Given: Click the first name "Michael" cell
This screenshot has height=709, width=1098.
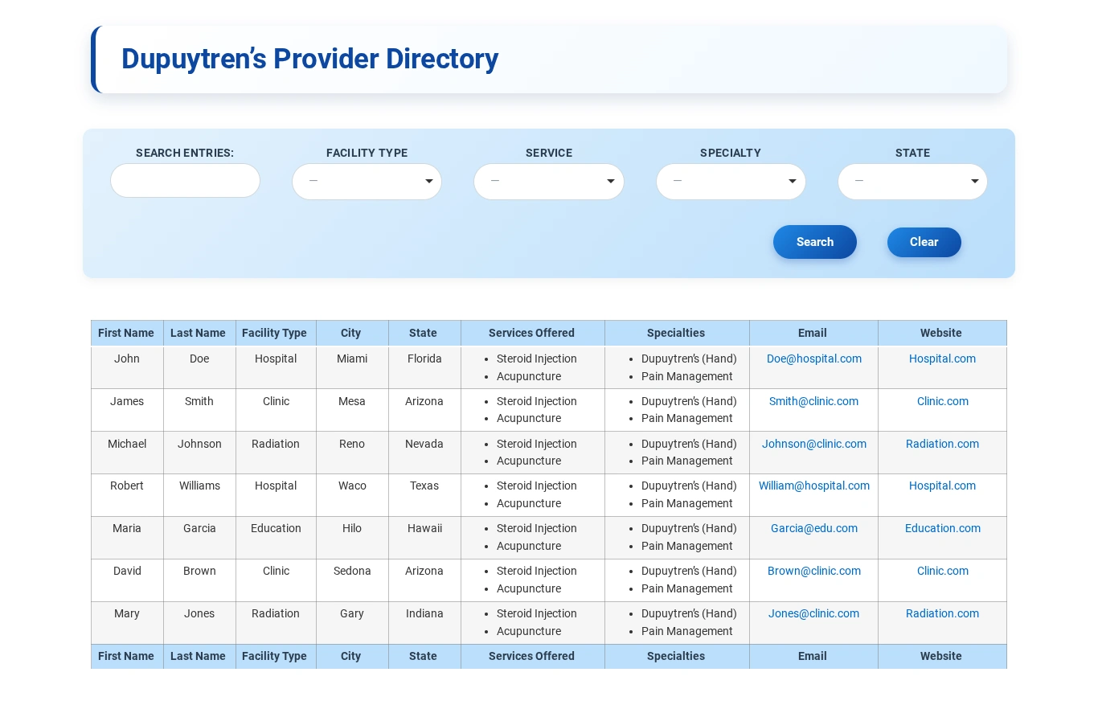Looking at the screenshot, I should click(x=127, y=453).
